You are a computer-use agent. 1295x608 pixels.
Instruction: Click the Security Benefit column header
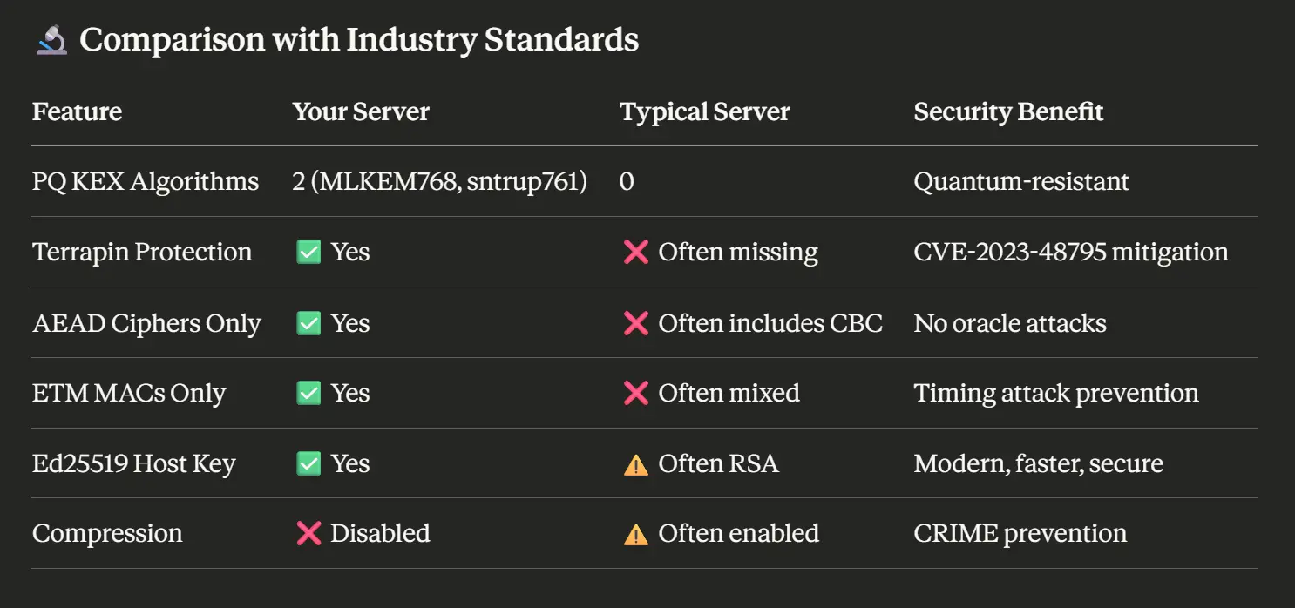click(x=1008, y=112)
